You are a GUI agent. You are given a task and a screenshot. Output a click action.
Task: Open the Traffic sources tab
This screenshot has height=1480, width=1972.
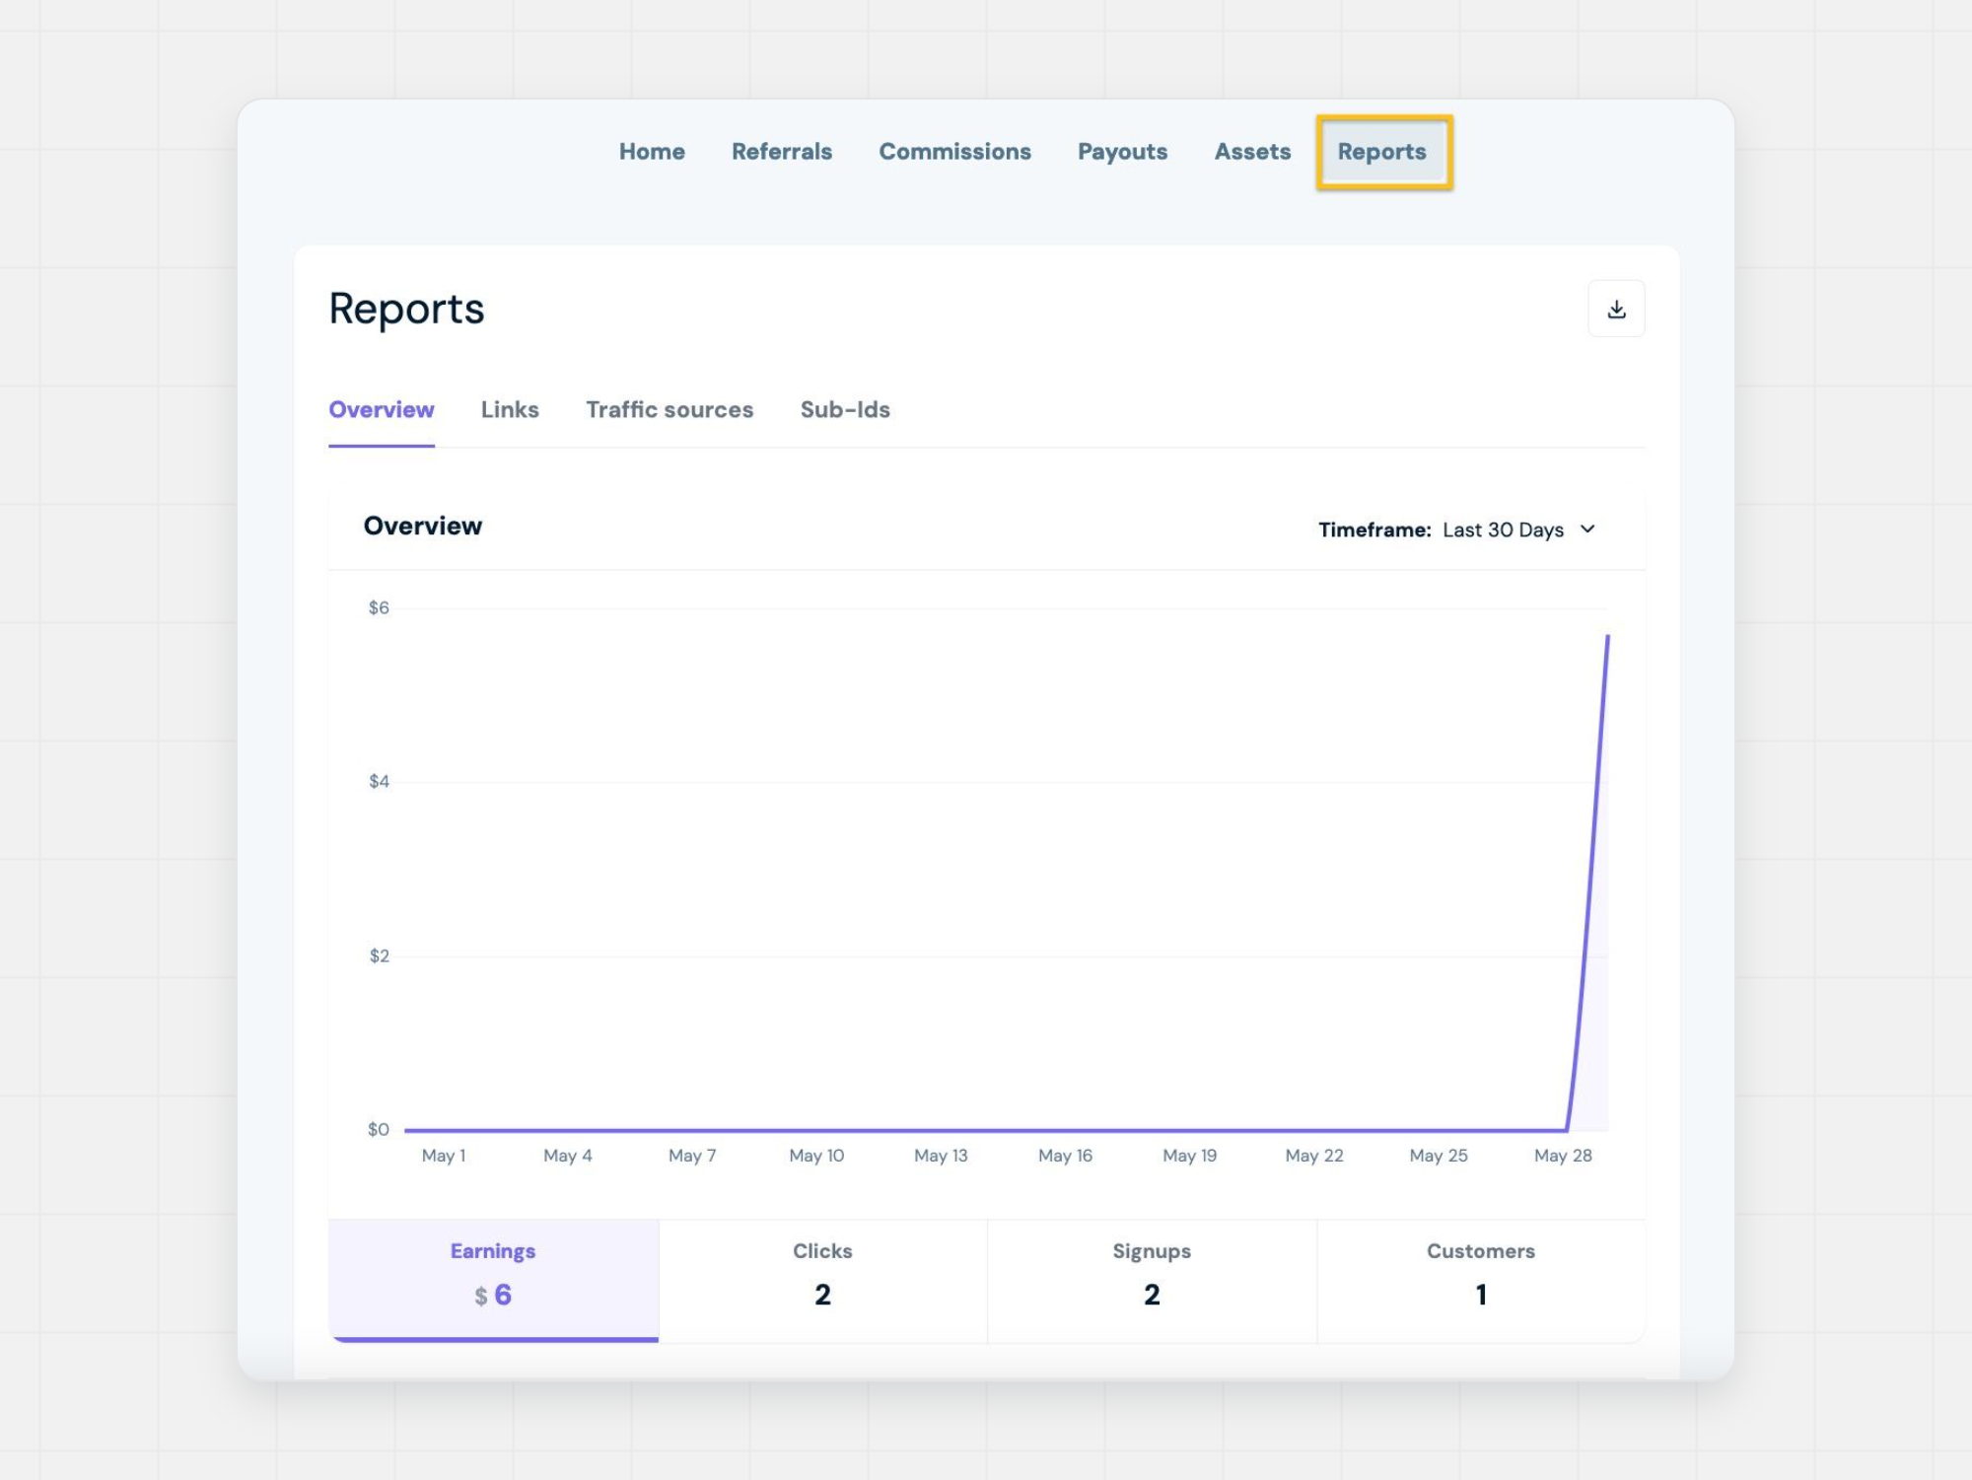point(669,410)
